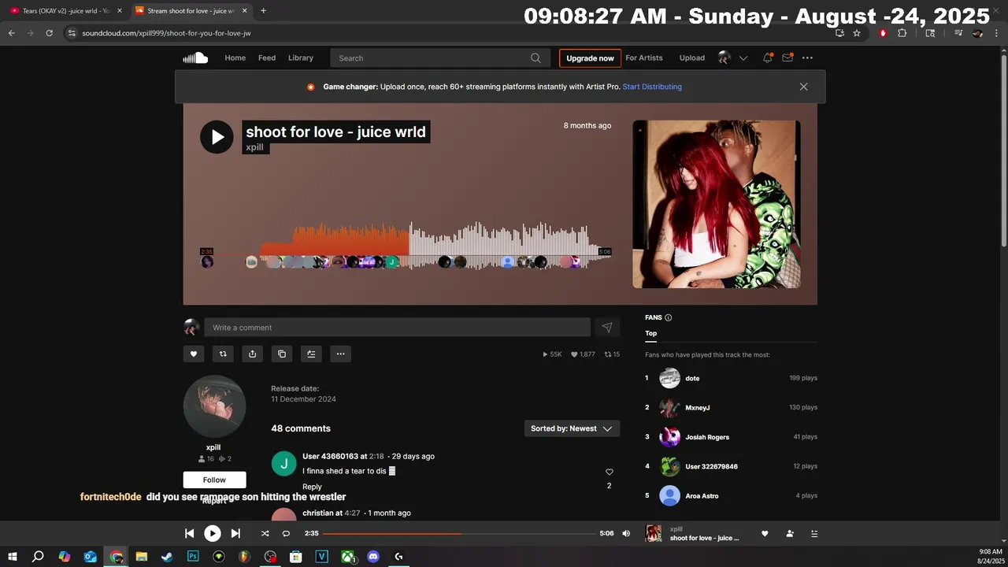1008x567 pixels.
Task: Open the Upload page
Action: coord(692,57)
